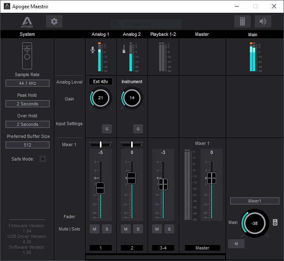Click the G button under Analog 1 gain

(x=107, y=129)
